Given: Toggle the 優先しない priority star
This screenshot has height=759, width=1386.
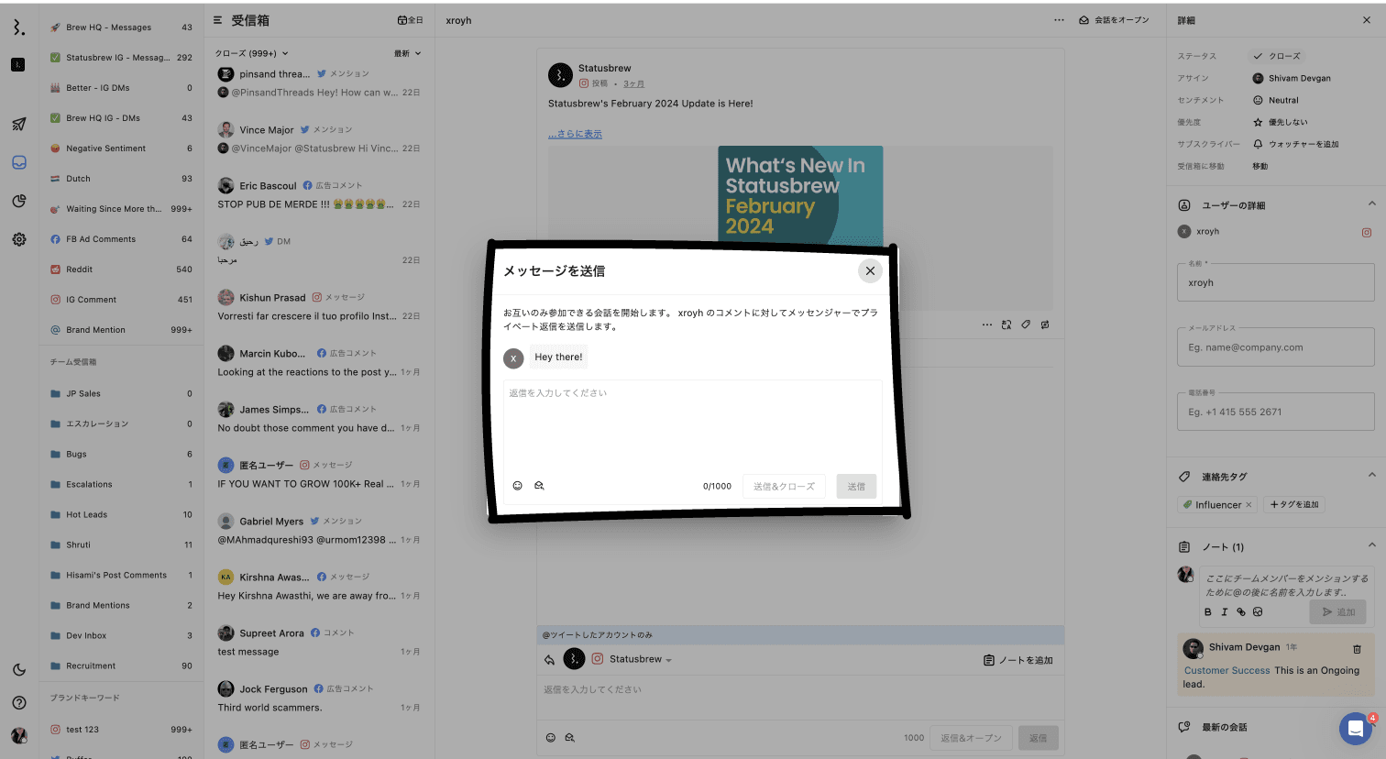Looking at the screenshot, I should (1258, 122).
